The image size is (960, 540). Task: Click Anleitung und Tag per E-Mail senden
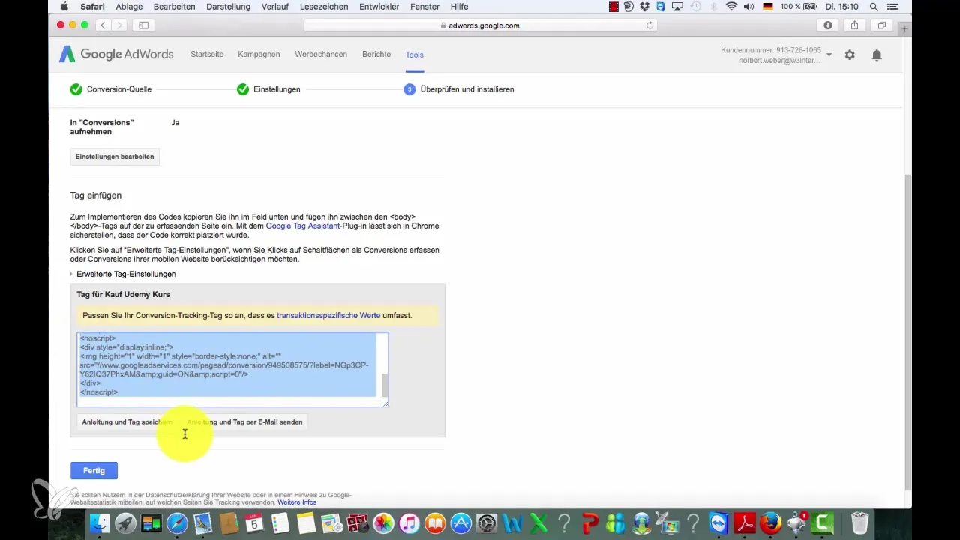point(244,421)
